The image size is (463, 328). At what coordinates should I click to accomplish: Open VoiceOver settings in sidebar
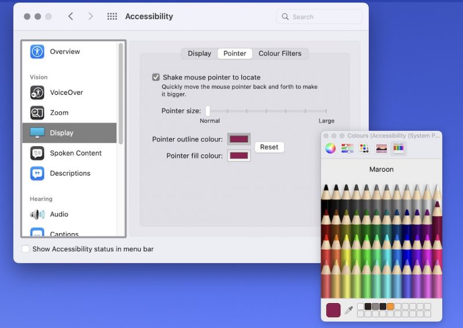click(x=69, y=93)
